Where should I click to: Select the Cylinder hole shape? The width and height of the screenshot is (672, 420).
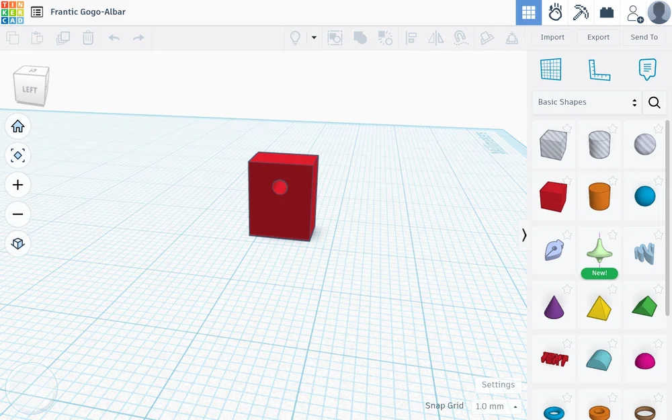coord(599,145)
